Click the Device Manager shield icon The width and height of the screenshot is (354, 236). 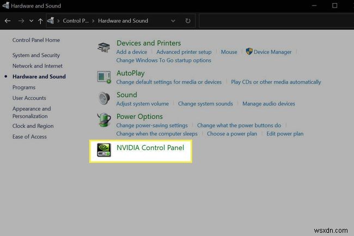tap(249, 52)
